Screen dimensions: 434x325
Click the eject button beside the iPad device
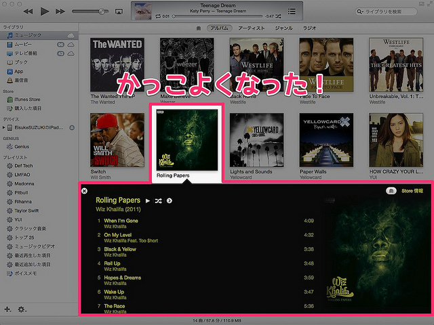point(72,128)
